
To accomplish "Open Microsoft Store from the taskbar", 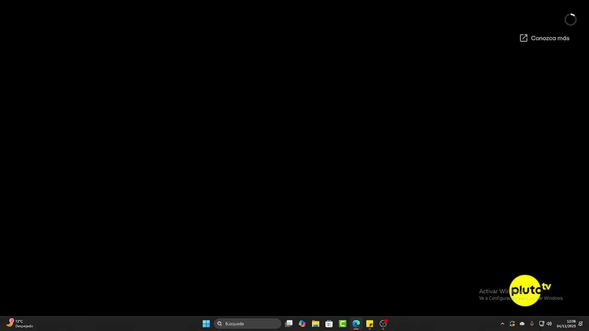I will click(x=329, y=324).
